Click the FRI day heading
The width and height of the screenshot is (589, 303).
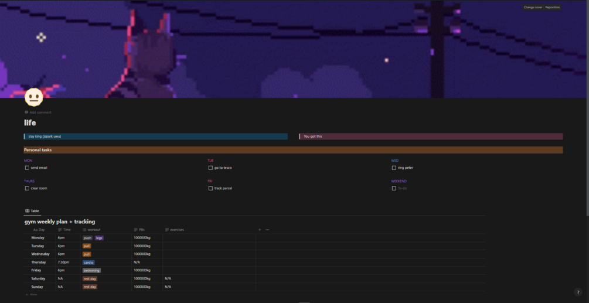coord(210,181)
